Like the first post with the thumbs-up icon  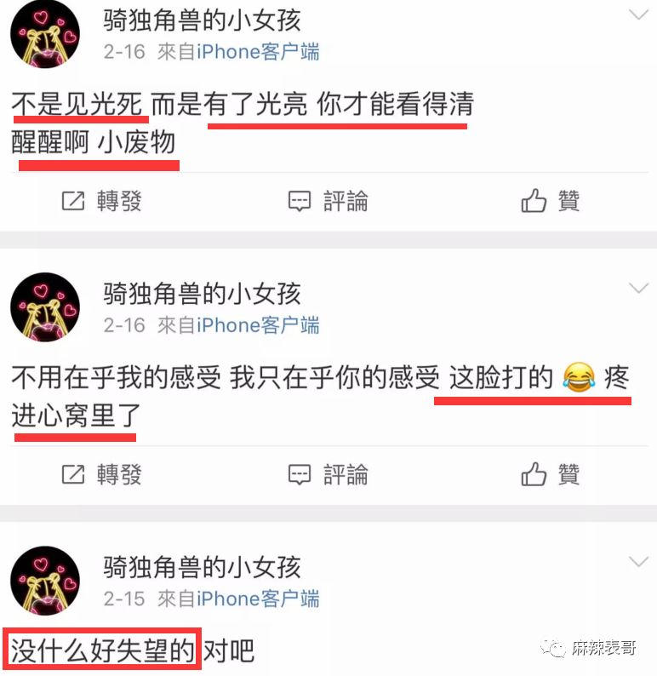pyautogui.click(x=534, y=200)
